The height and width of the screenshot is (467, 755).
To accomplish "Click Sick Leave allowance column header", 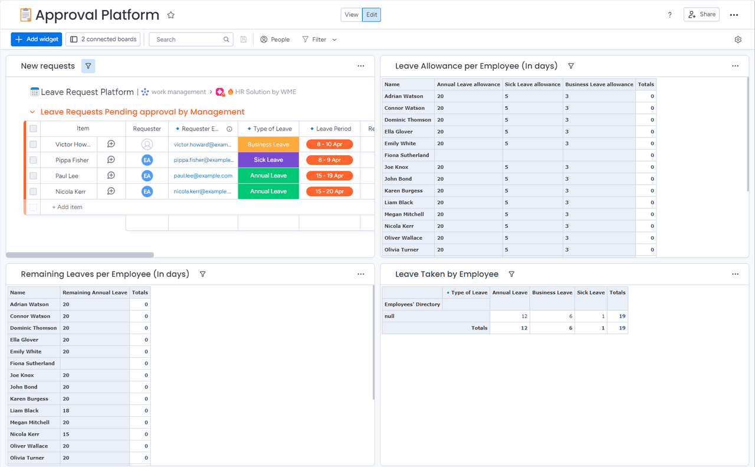I will [533, 84].
